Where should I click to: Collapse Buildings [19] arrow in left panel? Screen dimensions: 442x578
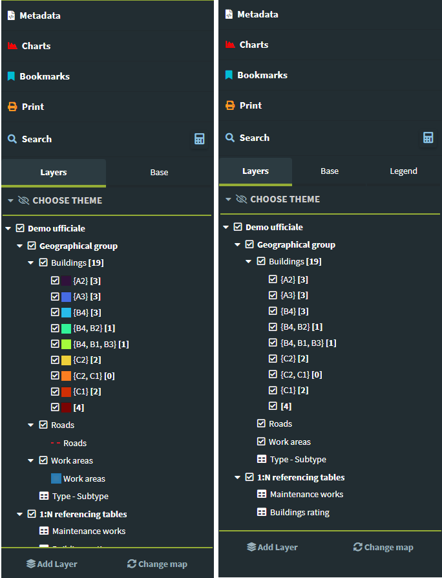point(31,263)
